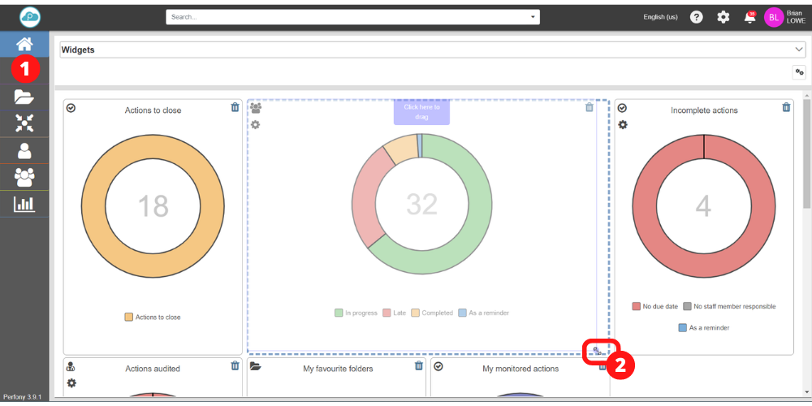The height and width of the screenshot is (406, 812).
Task: Open the notifications bell
Action: click(749, 17)
